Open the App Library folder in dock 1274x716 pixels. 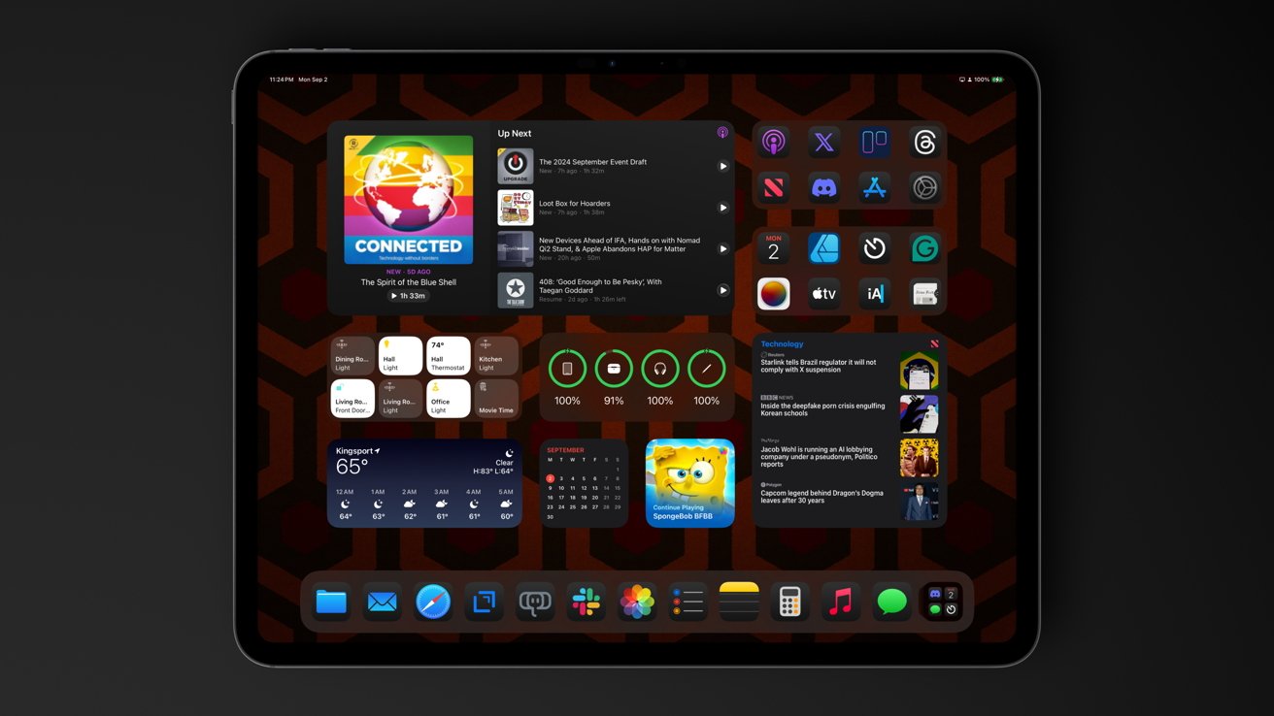(942, 602)
